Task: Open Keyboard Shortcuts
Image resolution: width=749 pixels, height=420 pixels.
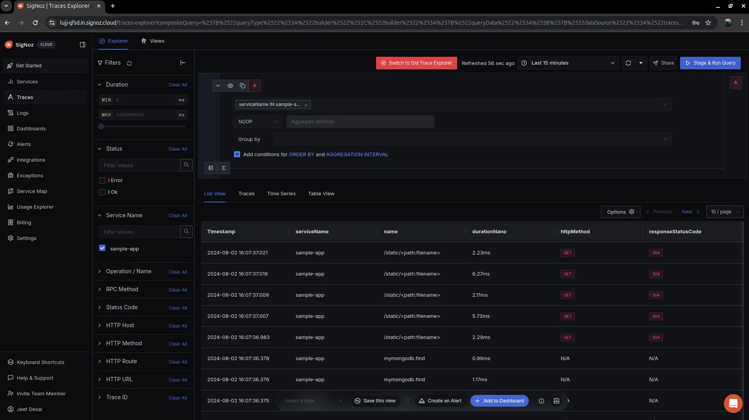Action: click(x=40, y=362)
